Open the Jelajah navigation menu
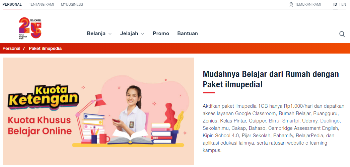 tap(129, 33)
